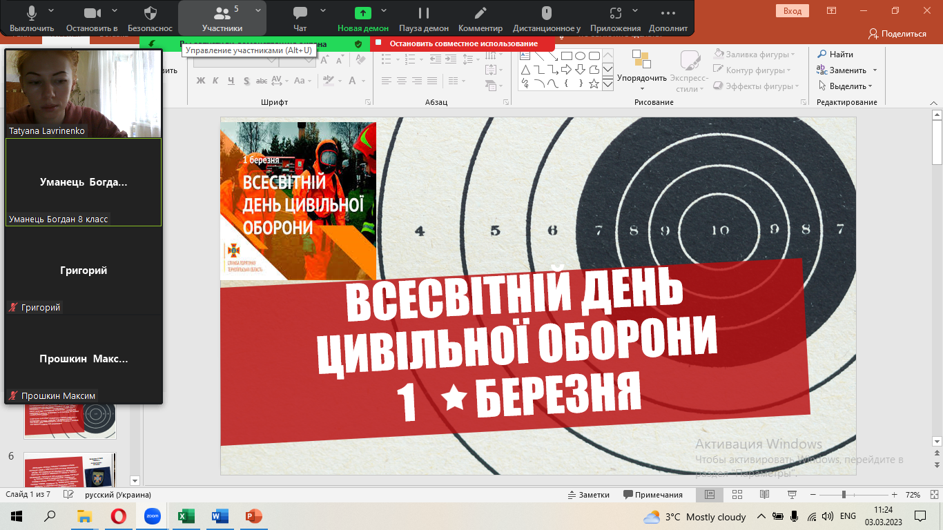
Task: Toggle text Shadow (S)
Action: pos(246,81)
